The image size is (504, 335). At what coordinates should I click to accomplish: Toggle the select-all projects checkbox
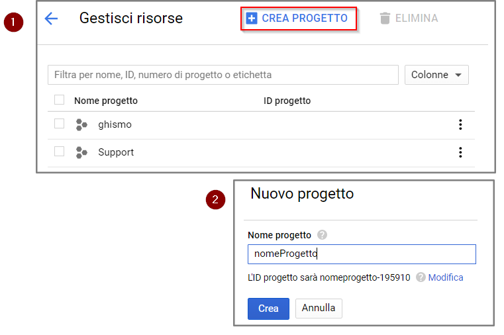pos(59,100)
